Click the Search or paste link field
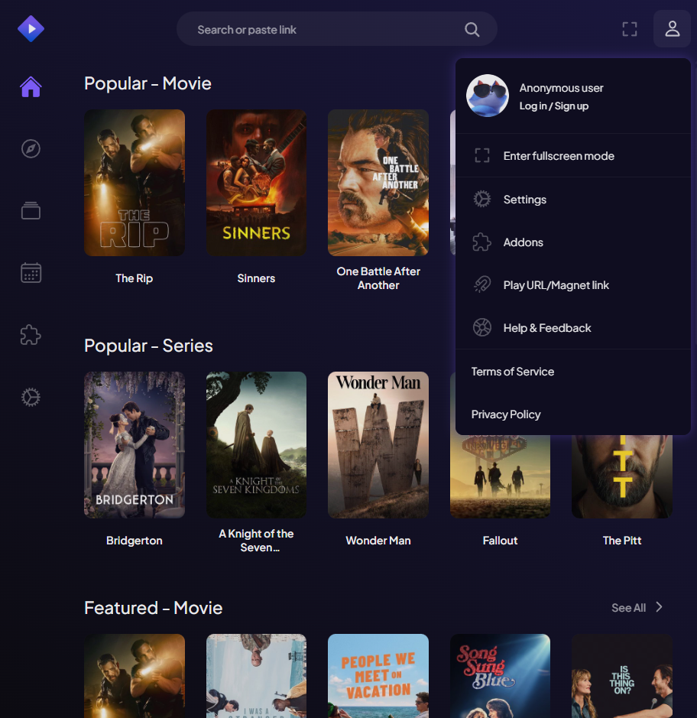The width and height of the screenshot is (697, 718). pyautogui.click(x=321, y=30)
